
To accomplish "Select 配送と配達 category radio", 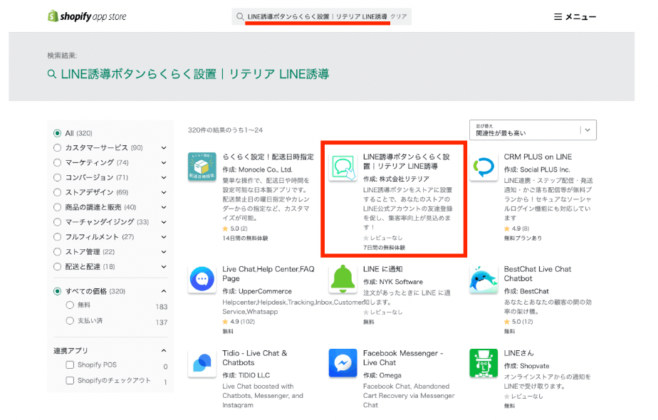I will (58, 266).
